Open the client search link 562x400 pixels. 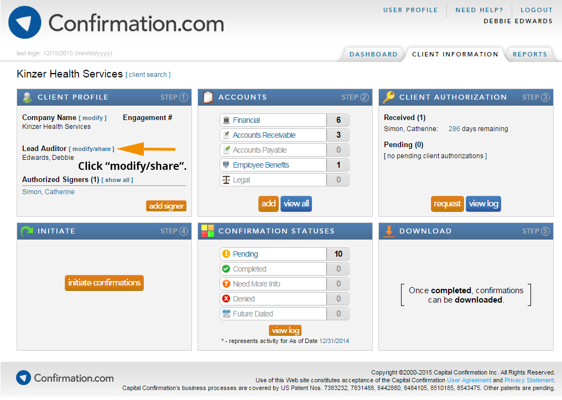pyautogui.click(x=148, y=75)
